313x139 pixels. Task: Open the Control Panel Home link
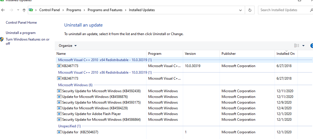pyautogui.click(x=21, y=23)
